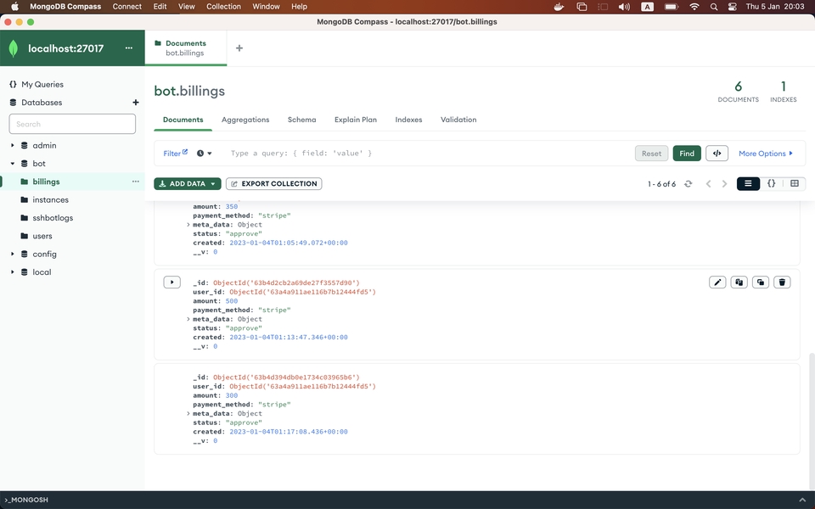Viewport: 815px width, 509px height.
Task: Click the MongoDB leaf logo
Action: pyautogui.click(x=14, y=48)
